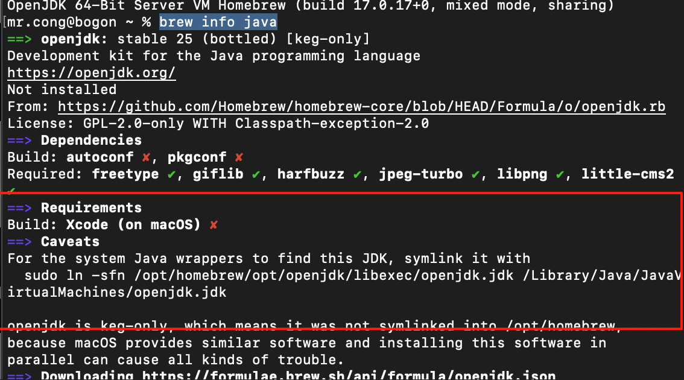The height and width of the screenshot is (380, 684).
Task: Click the 'because macOS provides similar software' line
Action: pyautogui.click(x=306, y=343)
